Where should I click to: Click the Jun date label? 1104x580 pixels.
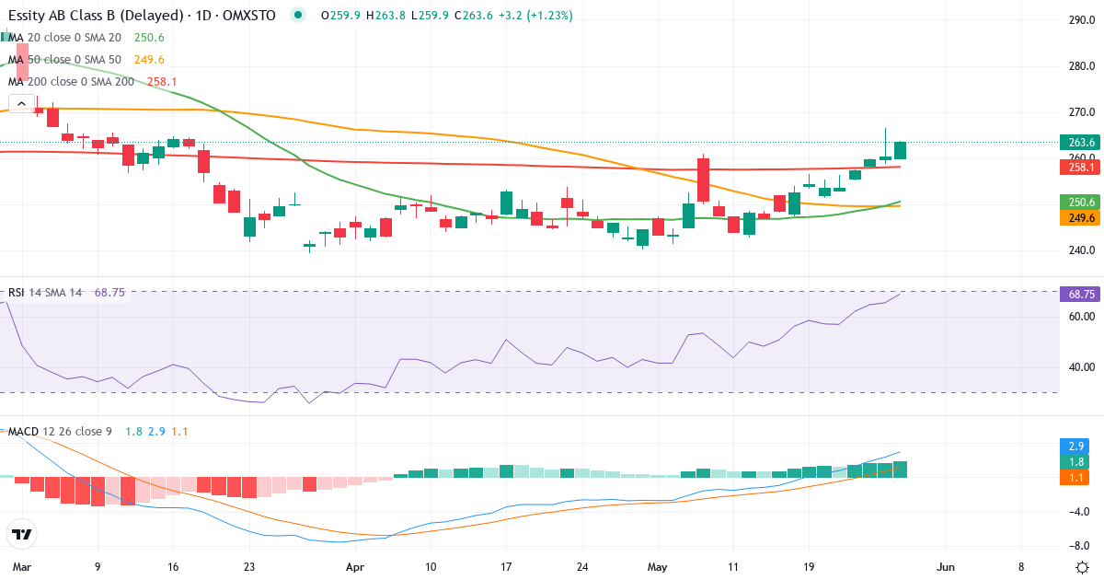(x=945, y=566)
